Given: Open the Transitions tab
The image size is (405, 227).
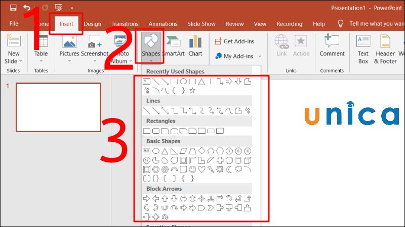Looking at the screenshot, I should tap(125, 24).
